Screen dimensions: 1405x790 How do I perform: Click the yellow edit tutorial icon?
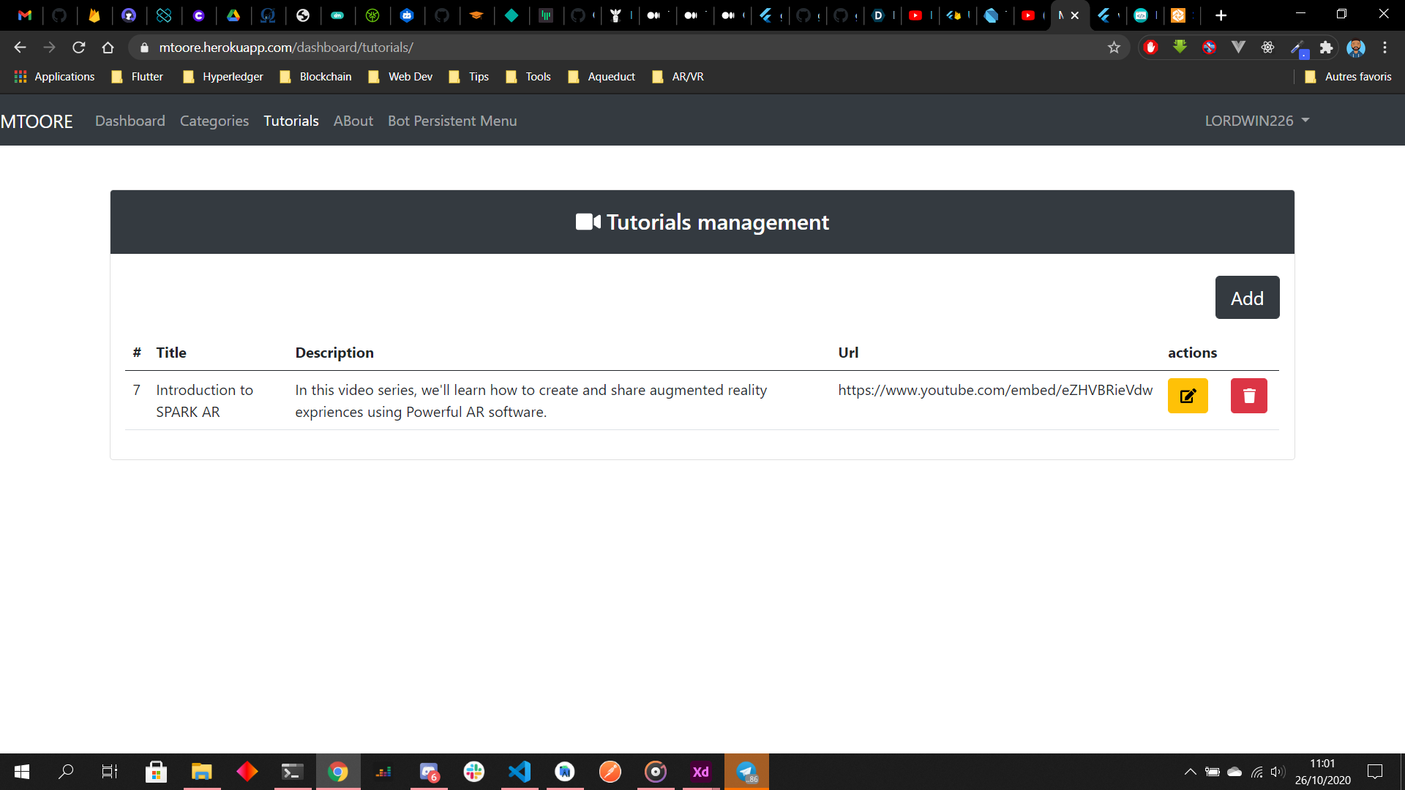pos(1188,396)
